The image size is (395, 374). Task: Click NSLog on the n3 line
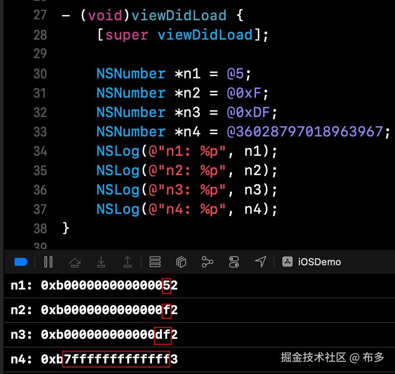tap(118, 190)
